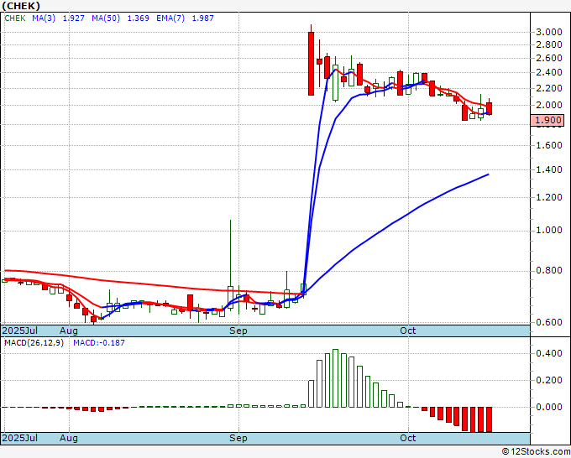
Task: Click the (CHEK) chart title
Action: 21,6
